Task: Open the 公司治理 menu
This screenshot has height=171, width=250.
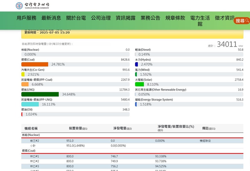Action: click(101, 18)
